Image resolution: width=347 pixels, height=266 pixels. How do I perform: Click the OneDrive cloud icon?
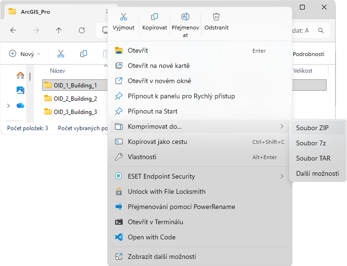20,105
